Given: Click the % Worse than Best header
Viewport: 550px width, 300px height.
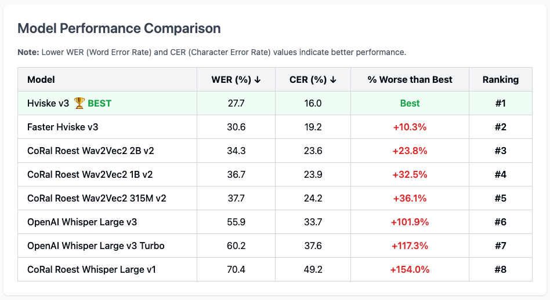Looking at the screenshot, I should point(410,79).
